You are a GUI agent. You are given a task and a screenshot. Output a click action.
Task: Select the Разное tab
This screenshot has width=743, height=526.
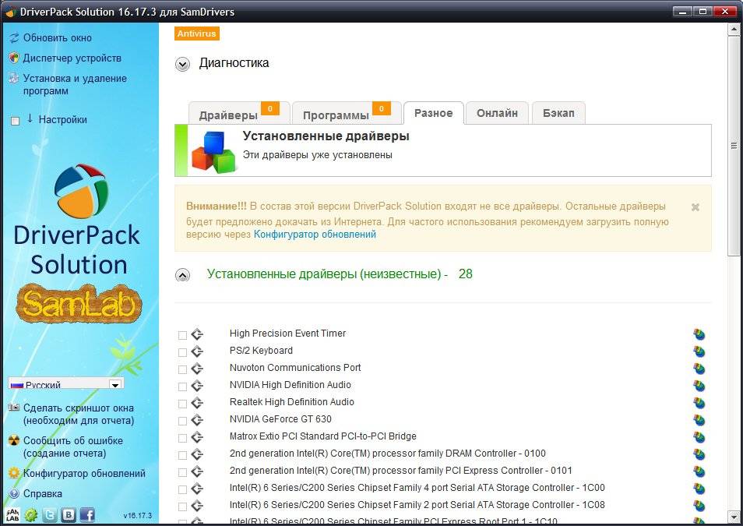[x=433, y=113]
